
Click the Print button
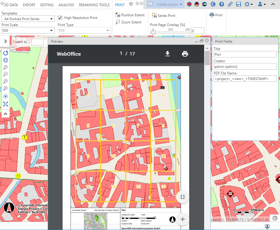pyautogui.click(x=216, y=15)
